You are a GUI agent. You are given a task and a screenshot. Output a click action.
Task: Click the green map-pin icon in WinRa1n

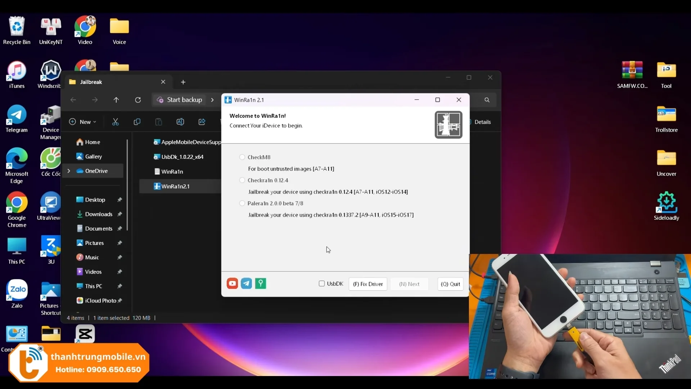pyautogui.click(x=261, y=283)
